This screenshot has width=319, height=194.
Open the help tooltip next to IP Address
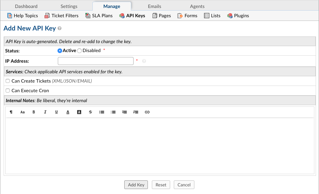click(x=144, y=61)
